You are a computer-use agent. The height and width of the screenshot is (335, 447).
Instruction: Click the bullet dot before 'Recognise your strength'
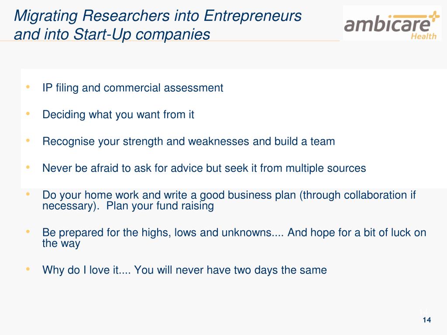[28, 140]
